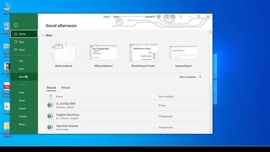
Task: Click the Open folder icon
Action: pyautogui.click(x=16, y=50)
